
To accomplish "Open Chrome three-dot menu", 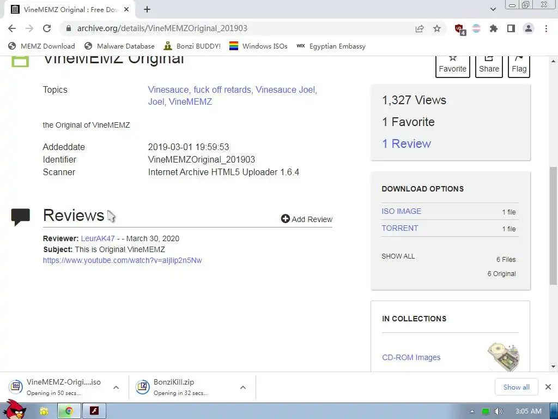I will tap(546, 28).
